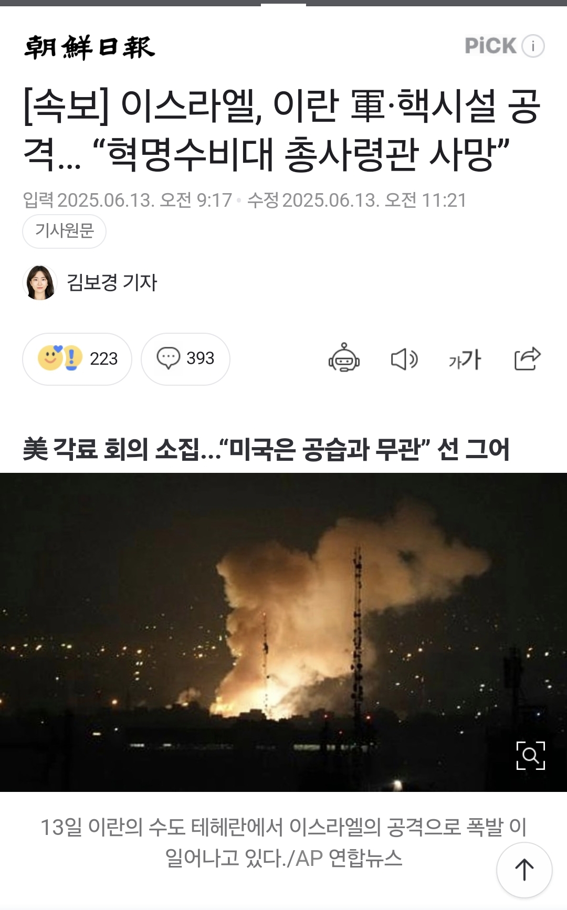Open the 393 comments button

[x=185, y=359]
